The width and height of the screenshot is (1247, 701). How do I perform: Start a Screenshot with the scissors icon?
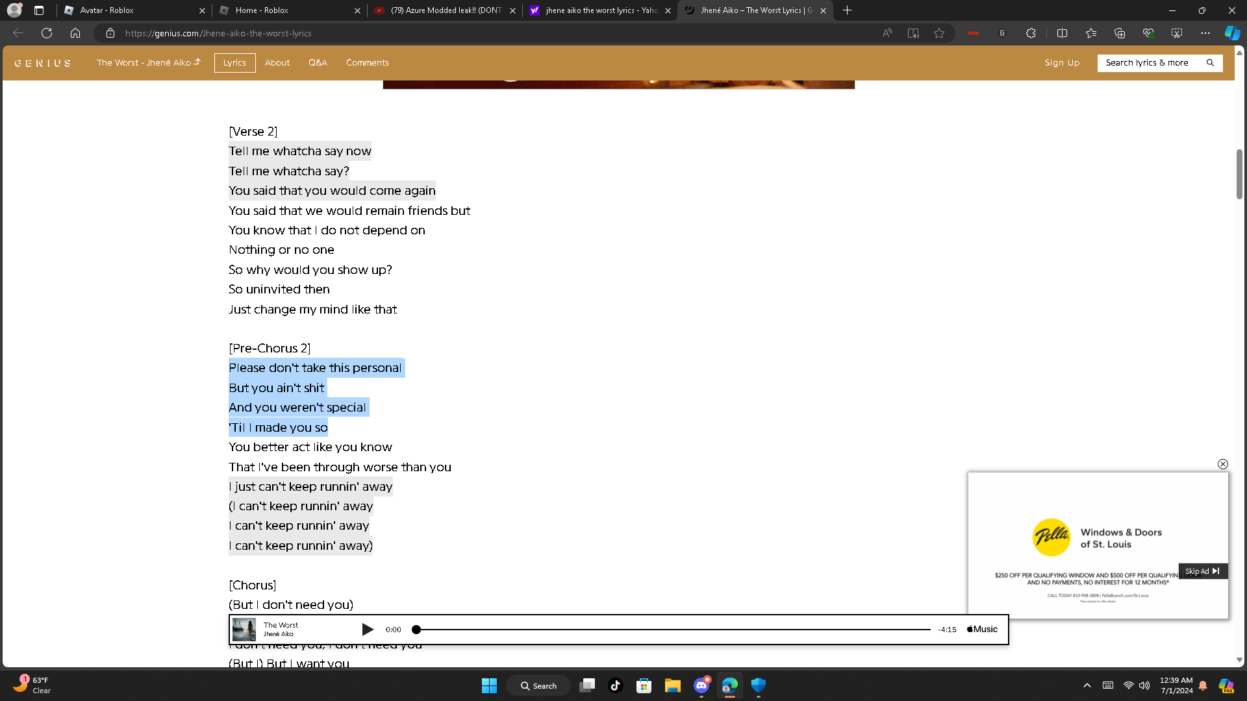(x=1177, y=33)
